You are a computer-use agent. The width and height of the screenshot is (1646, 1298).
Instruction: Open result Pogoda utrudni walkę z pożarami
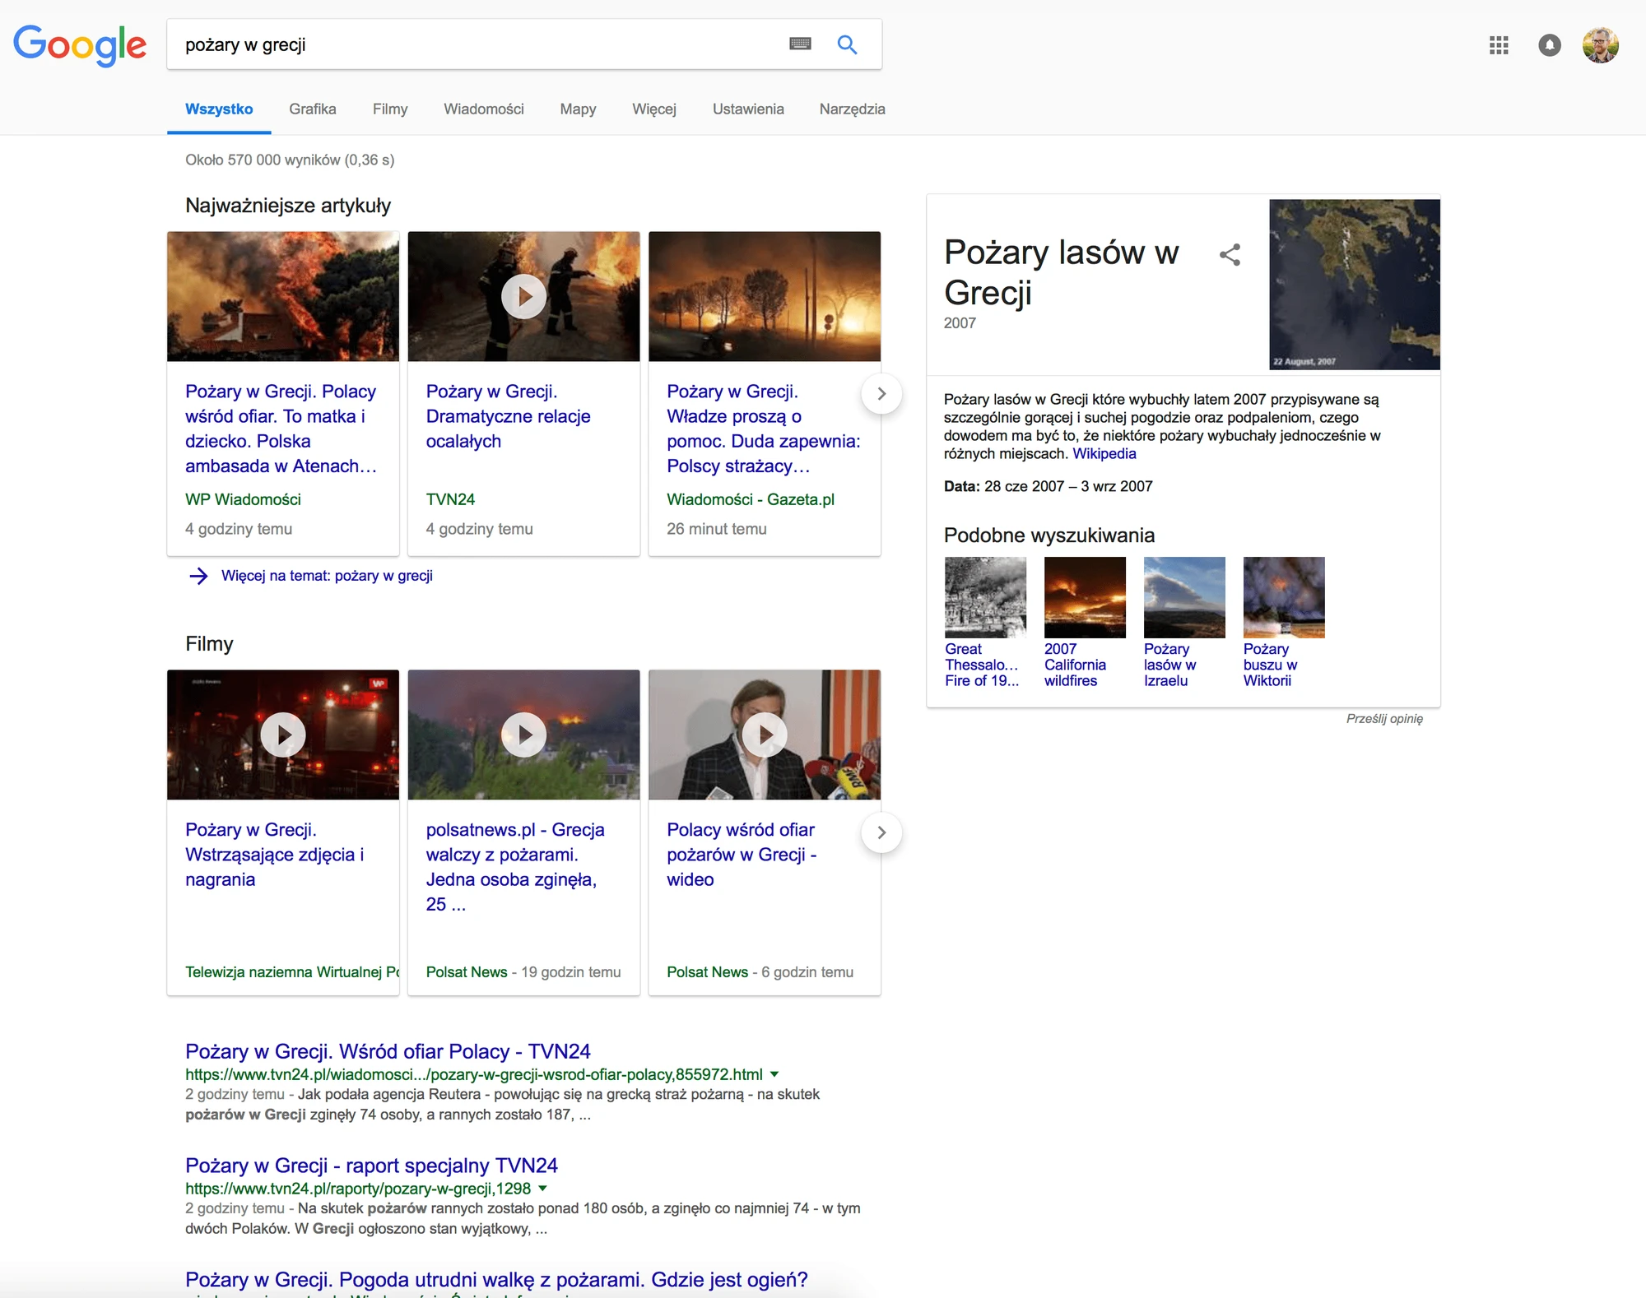click(496, 1280)
